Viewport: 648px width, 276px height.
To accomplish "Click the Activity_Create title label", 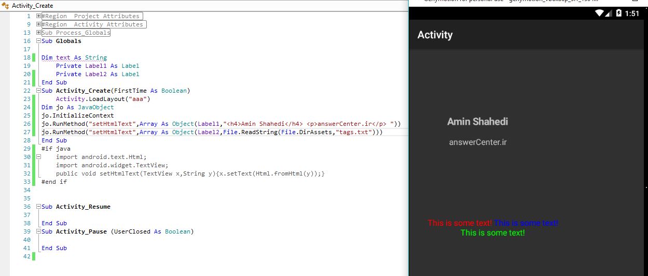I will [x=32, y=6].
